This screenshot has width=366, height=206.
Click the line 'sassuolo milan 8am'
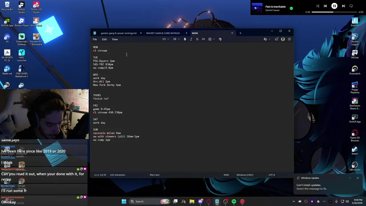point(107,133)
